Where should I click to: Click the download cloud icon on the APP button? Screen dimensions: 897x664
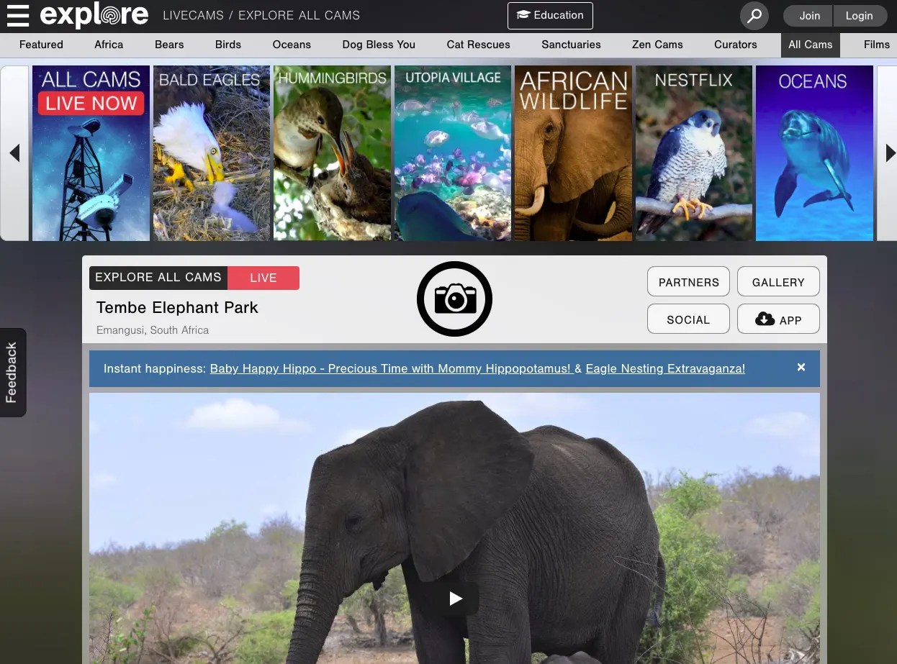(765, 319)
